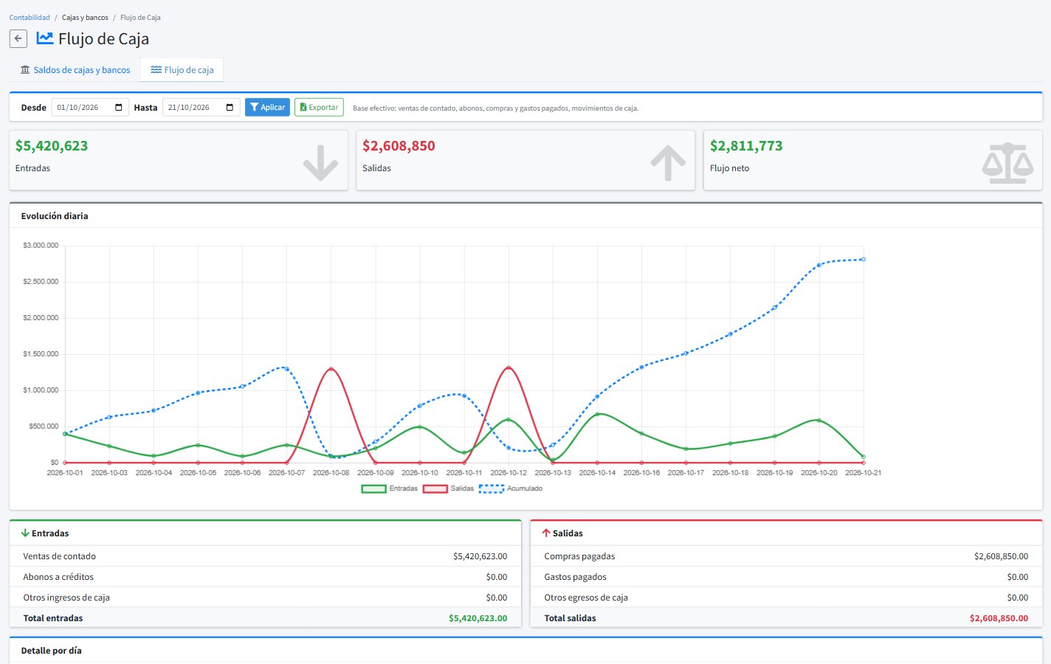This screenshot has width=1051, height=664.
Task: Click the up arrow icon in Salidas card
Action: point(668,163)
